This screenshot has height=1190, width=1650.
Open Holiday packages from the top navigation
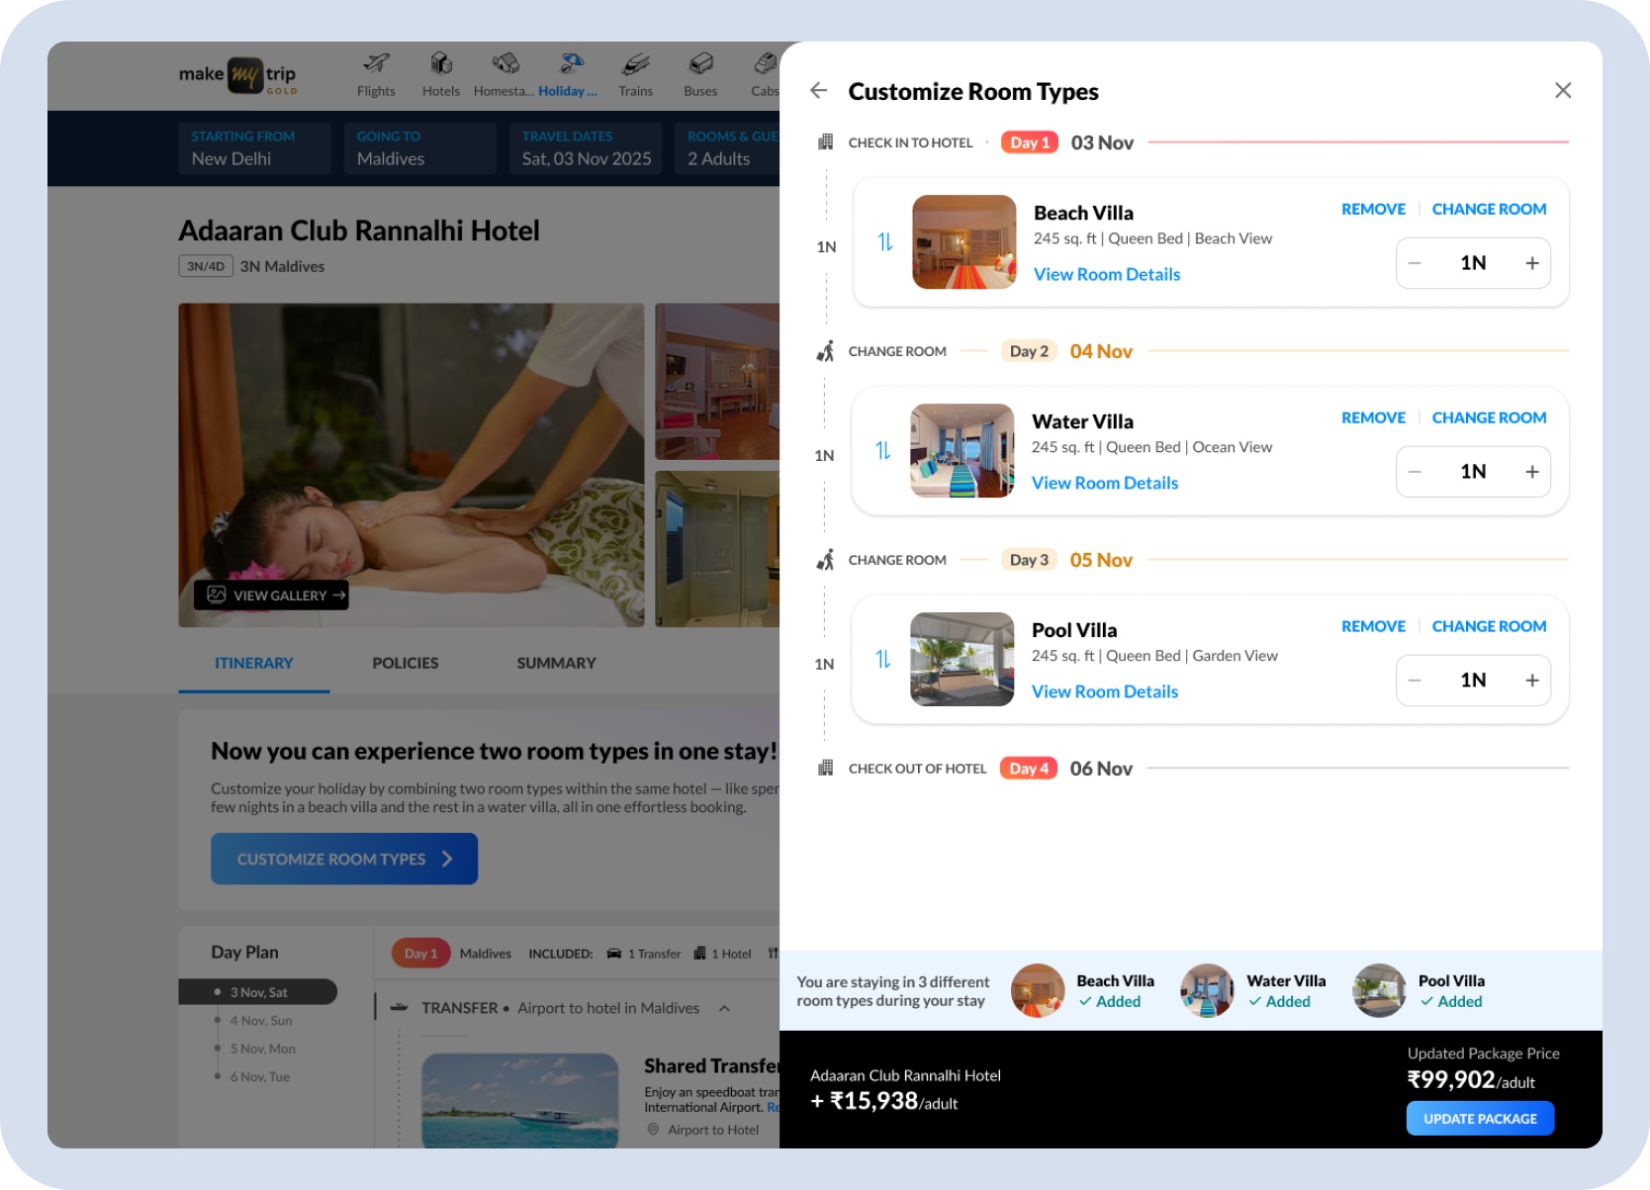click(x=569, y=75)
